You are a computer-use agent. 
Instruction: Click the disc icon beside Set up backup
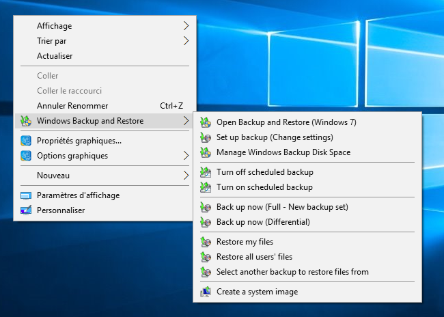click(206, 137)
